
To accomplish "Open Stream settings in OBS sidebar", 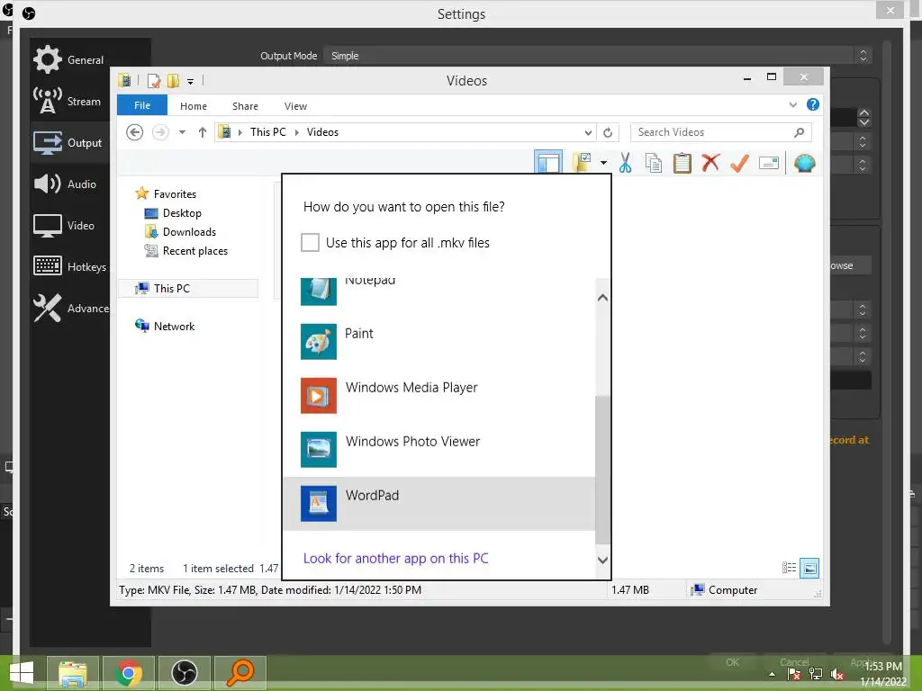I will click(69, 101).
